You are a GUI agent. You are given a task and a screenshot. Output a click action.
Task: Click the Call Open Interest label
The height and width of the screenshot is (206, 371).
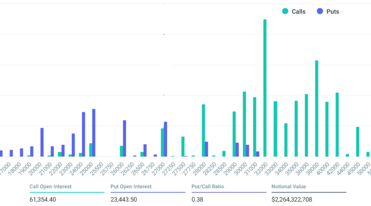click(50, 187)
